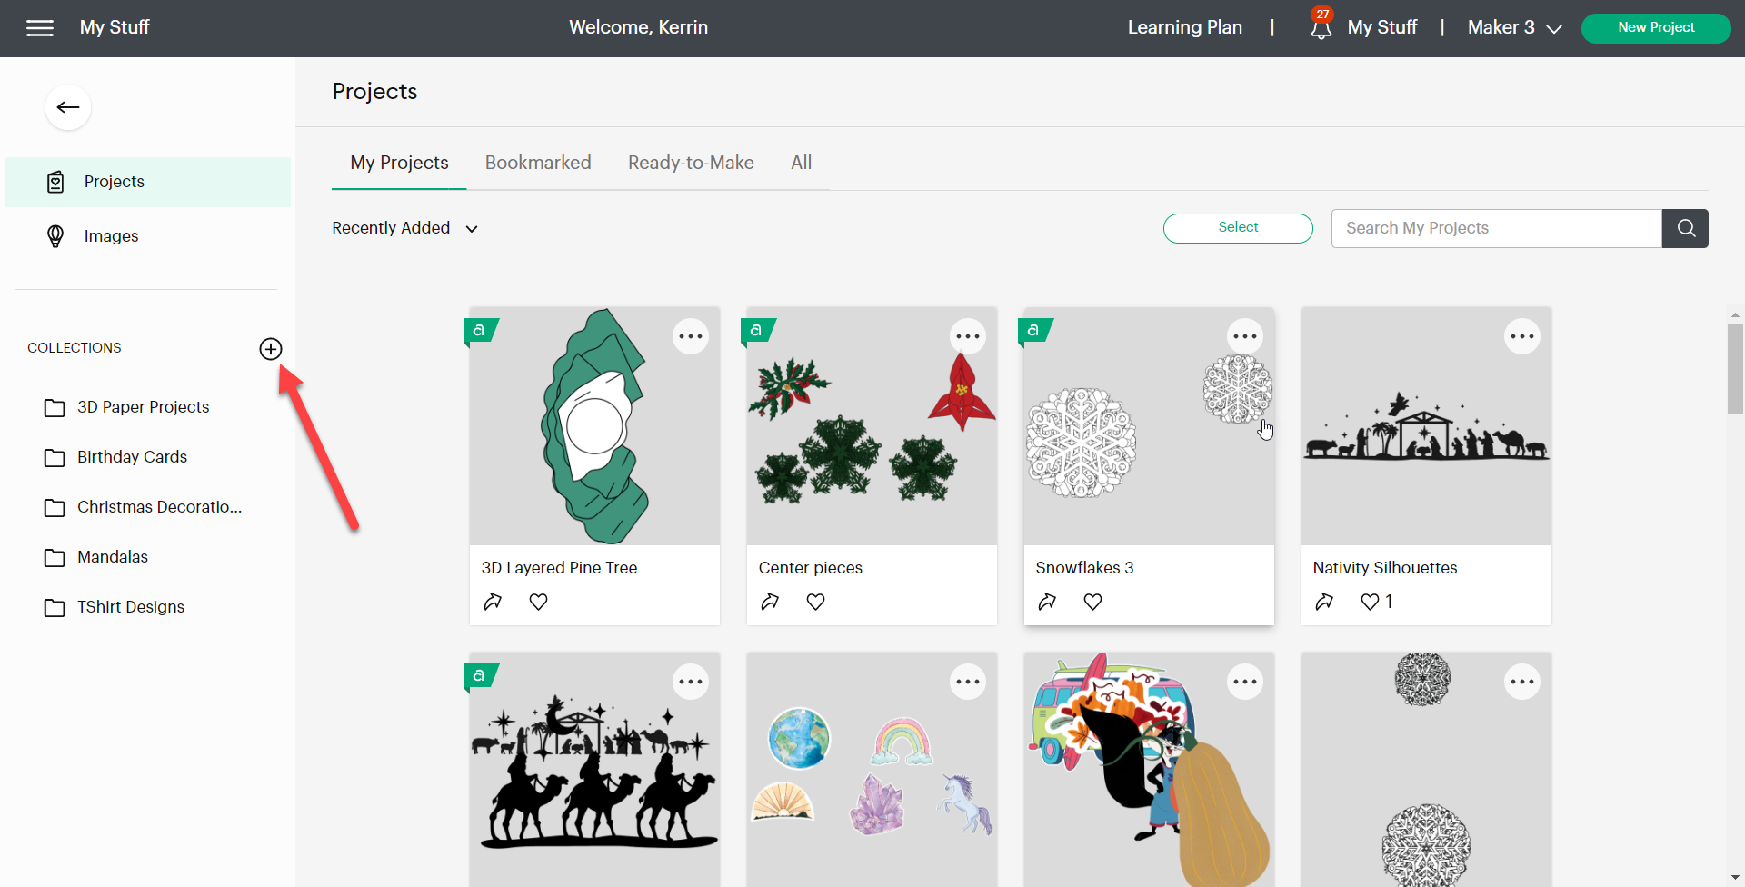The width and height of the screenshot is (1745, 887).
Task: Switch to the Bookmarked tab
Action: (538, 163)
